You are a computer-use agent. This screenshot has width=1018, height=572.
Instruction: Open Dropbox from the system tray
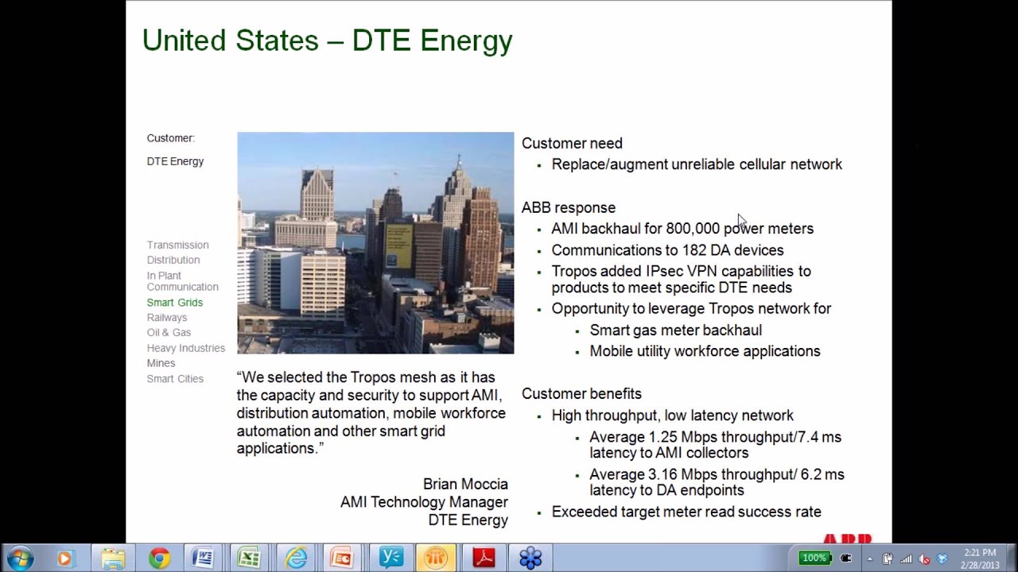tap(942, 558)
